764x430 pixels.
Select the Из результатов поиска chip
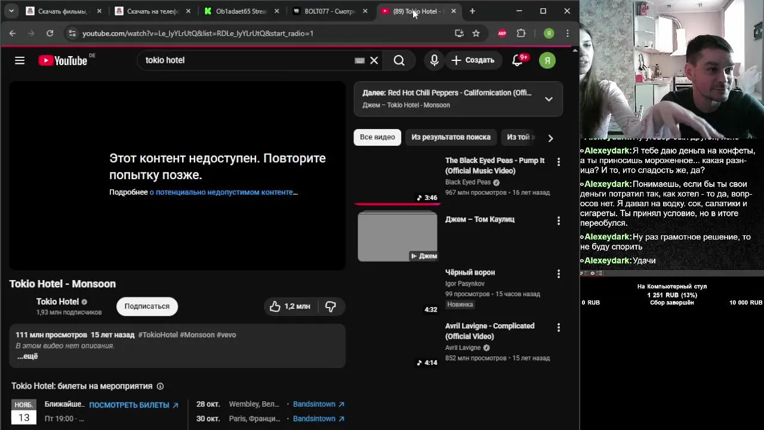coord(451,137)
